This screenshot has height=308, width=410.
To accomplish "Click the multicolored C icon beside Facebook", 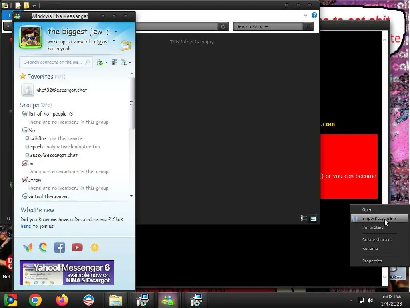I will pyautogui.click(x=43, y=247).
